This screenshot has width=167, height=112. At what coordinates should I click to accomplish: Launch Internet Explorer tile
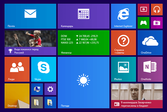[123, 16]
